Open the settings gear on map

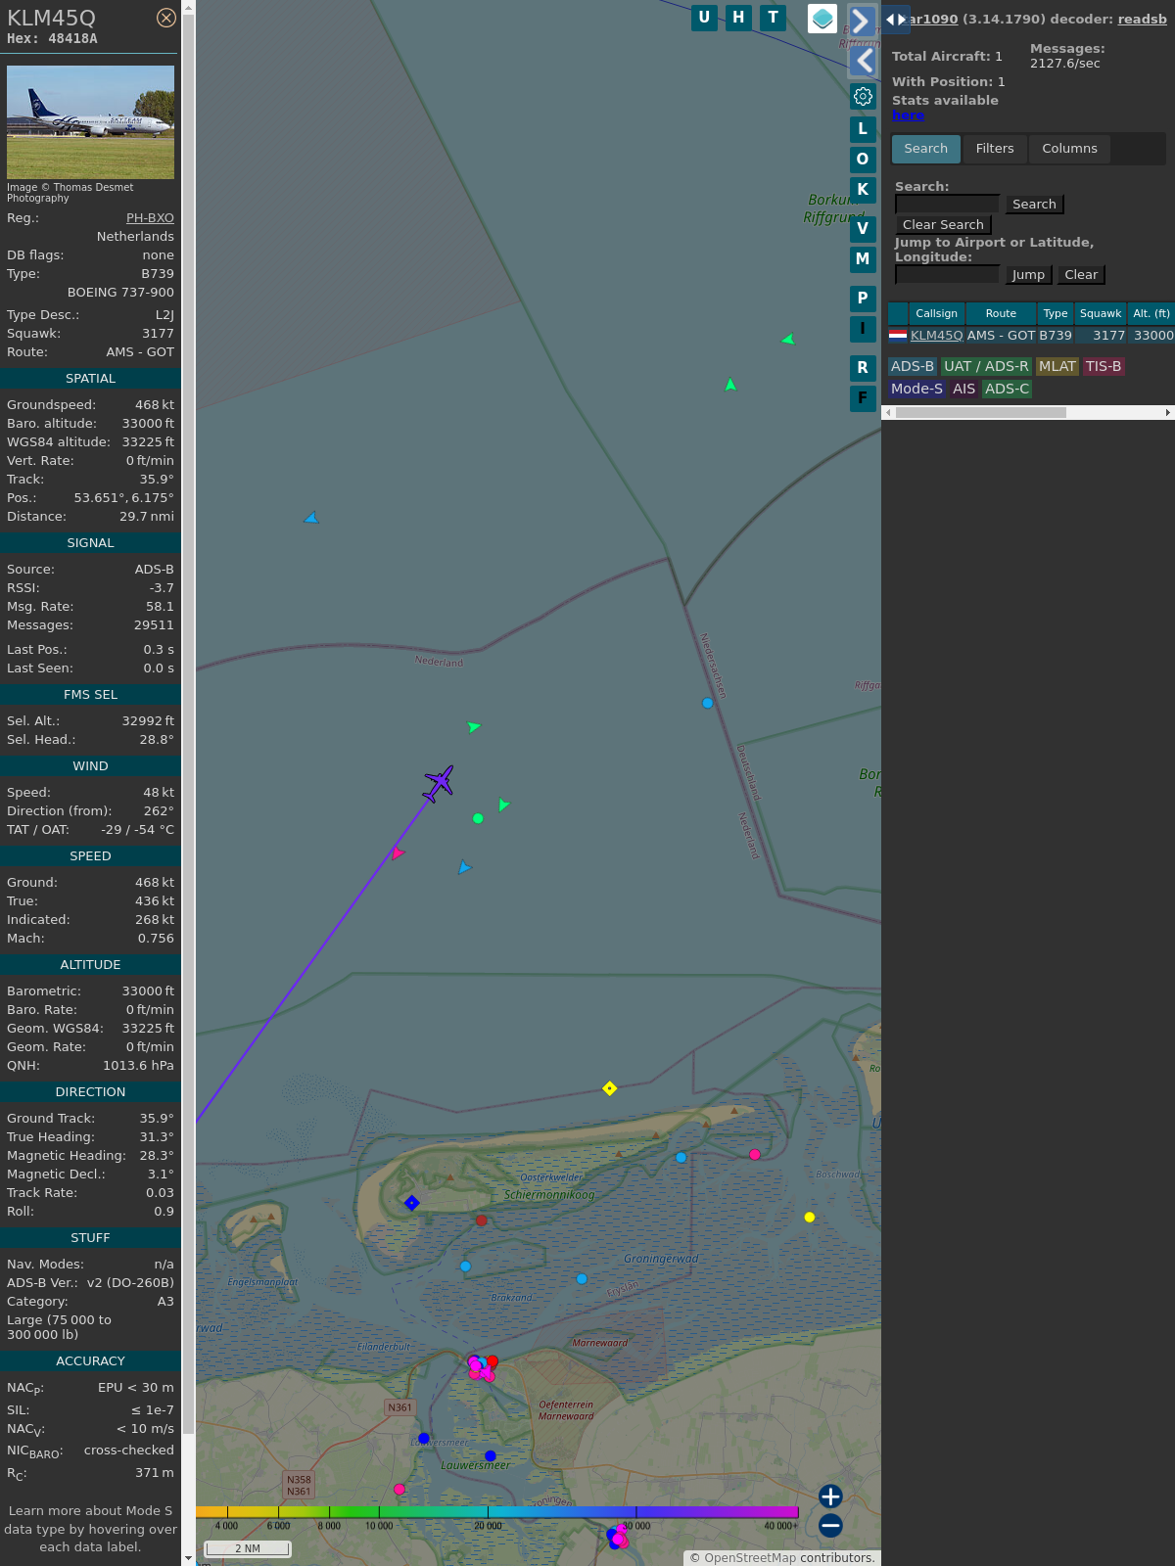[x=863, y=96]
